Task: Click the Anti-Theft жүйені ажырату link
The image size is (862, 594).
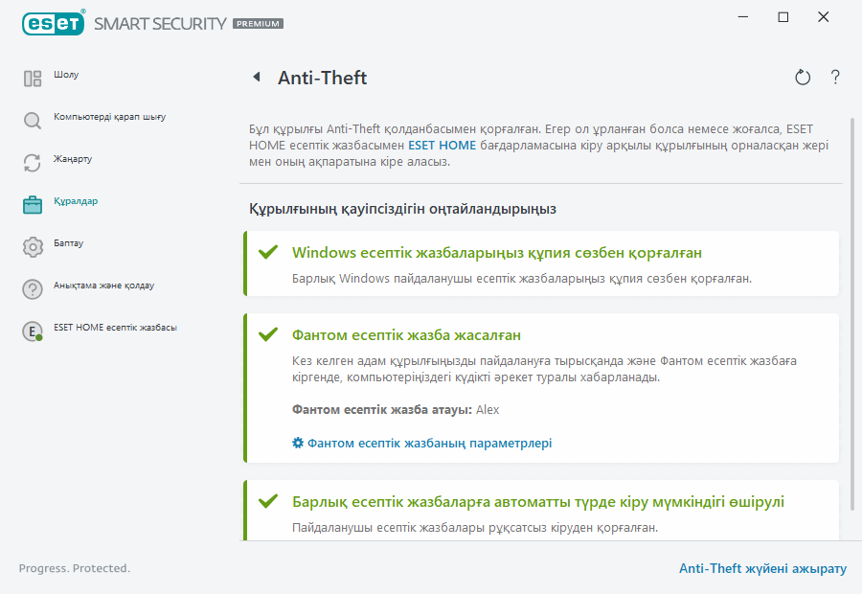Action: point(761,568)
